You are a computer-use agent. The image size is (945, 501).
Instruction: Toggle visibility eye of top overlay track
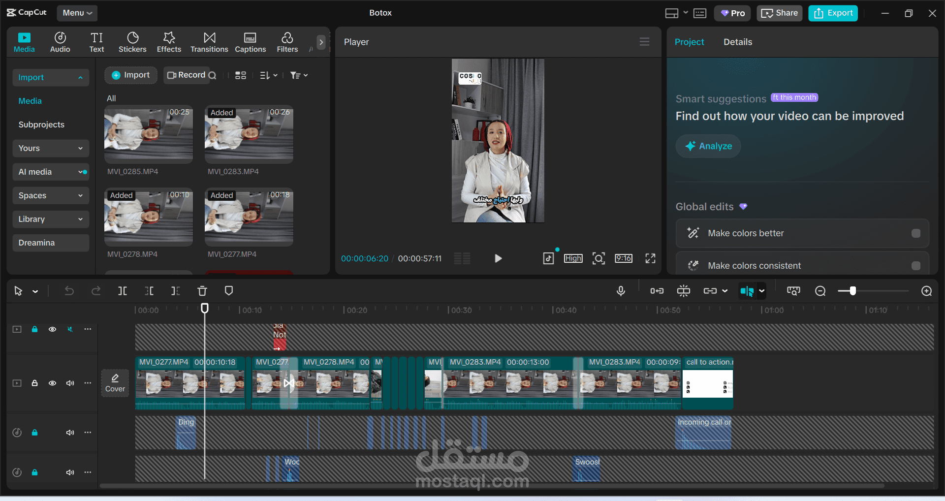[52, 329]
